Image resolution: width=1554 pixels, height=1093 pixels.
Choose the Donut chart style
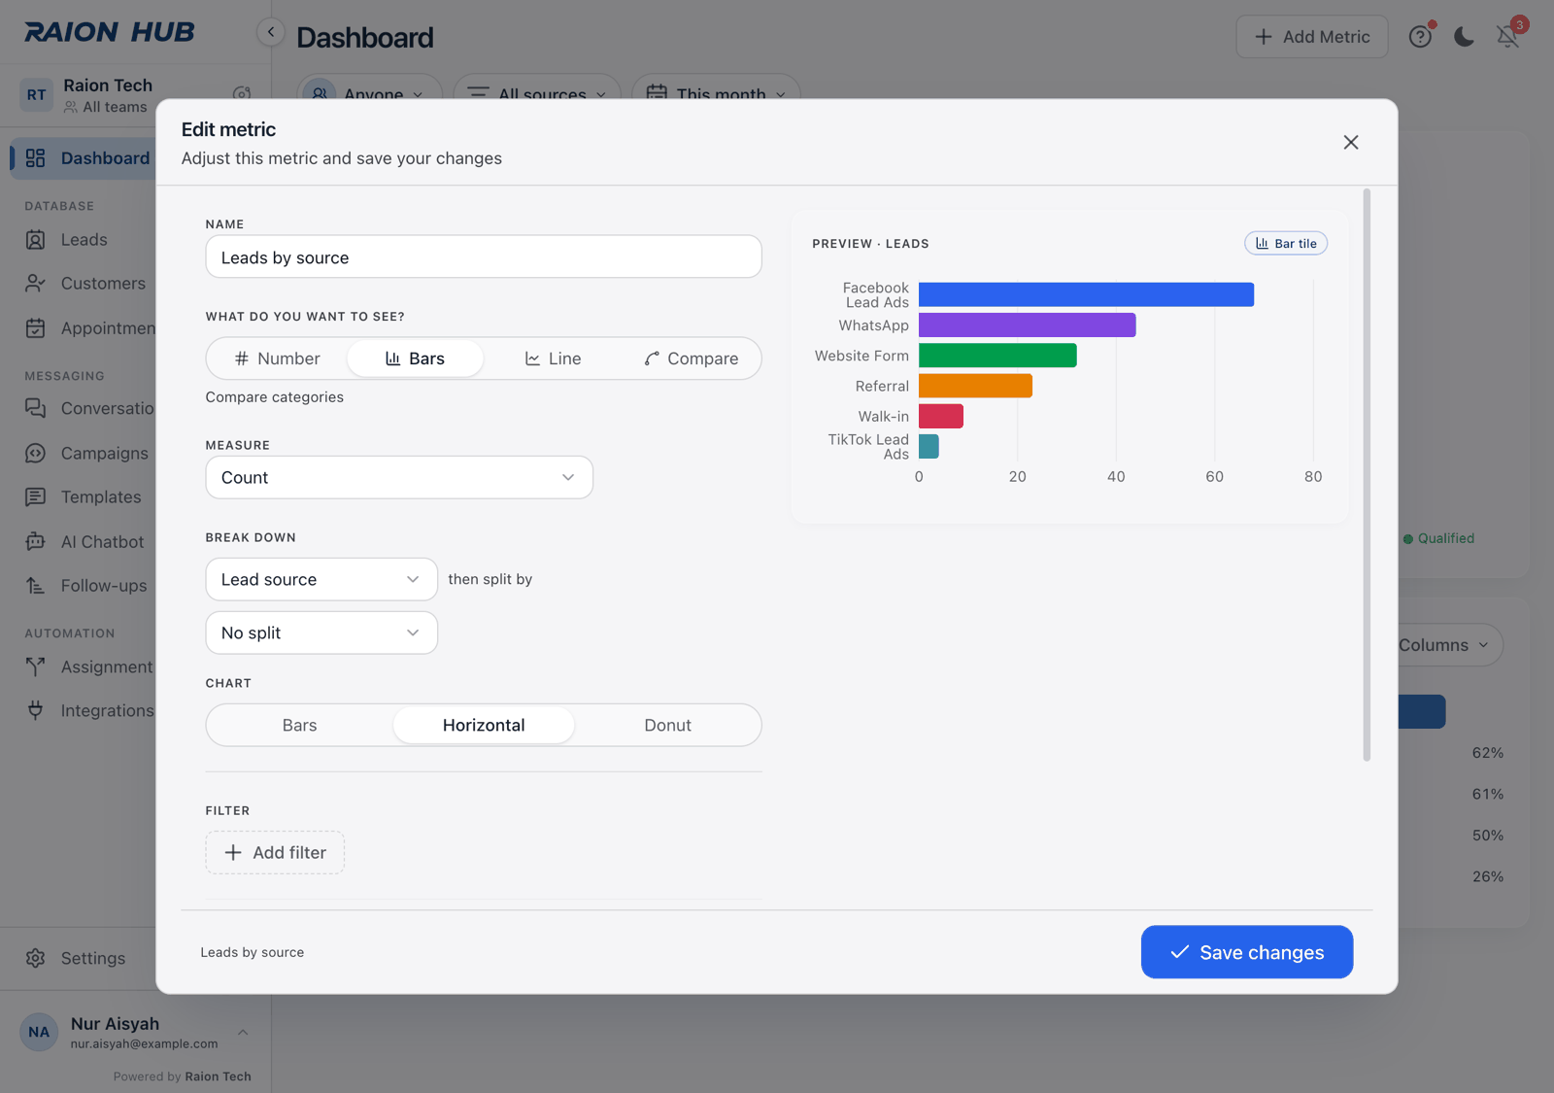pyautogui.click(x=667, y=726)
